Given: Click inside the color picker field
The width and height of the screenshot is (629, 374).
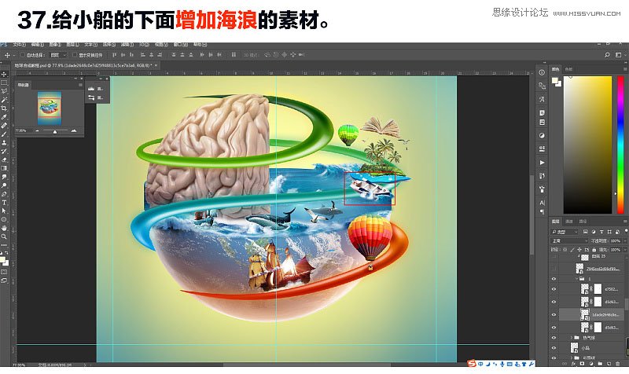Looking at the screenshot, I should coord(587,145).
